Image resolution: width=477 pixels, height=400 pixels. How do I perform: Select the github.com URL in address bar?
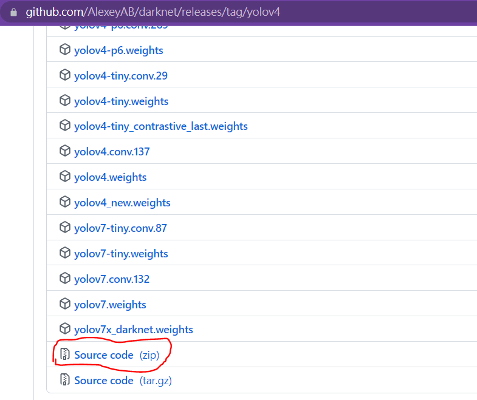pos(153,12)
